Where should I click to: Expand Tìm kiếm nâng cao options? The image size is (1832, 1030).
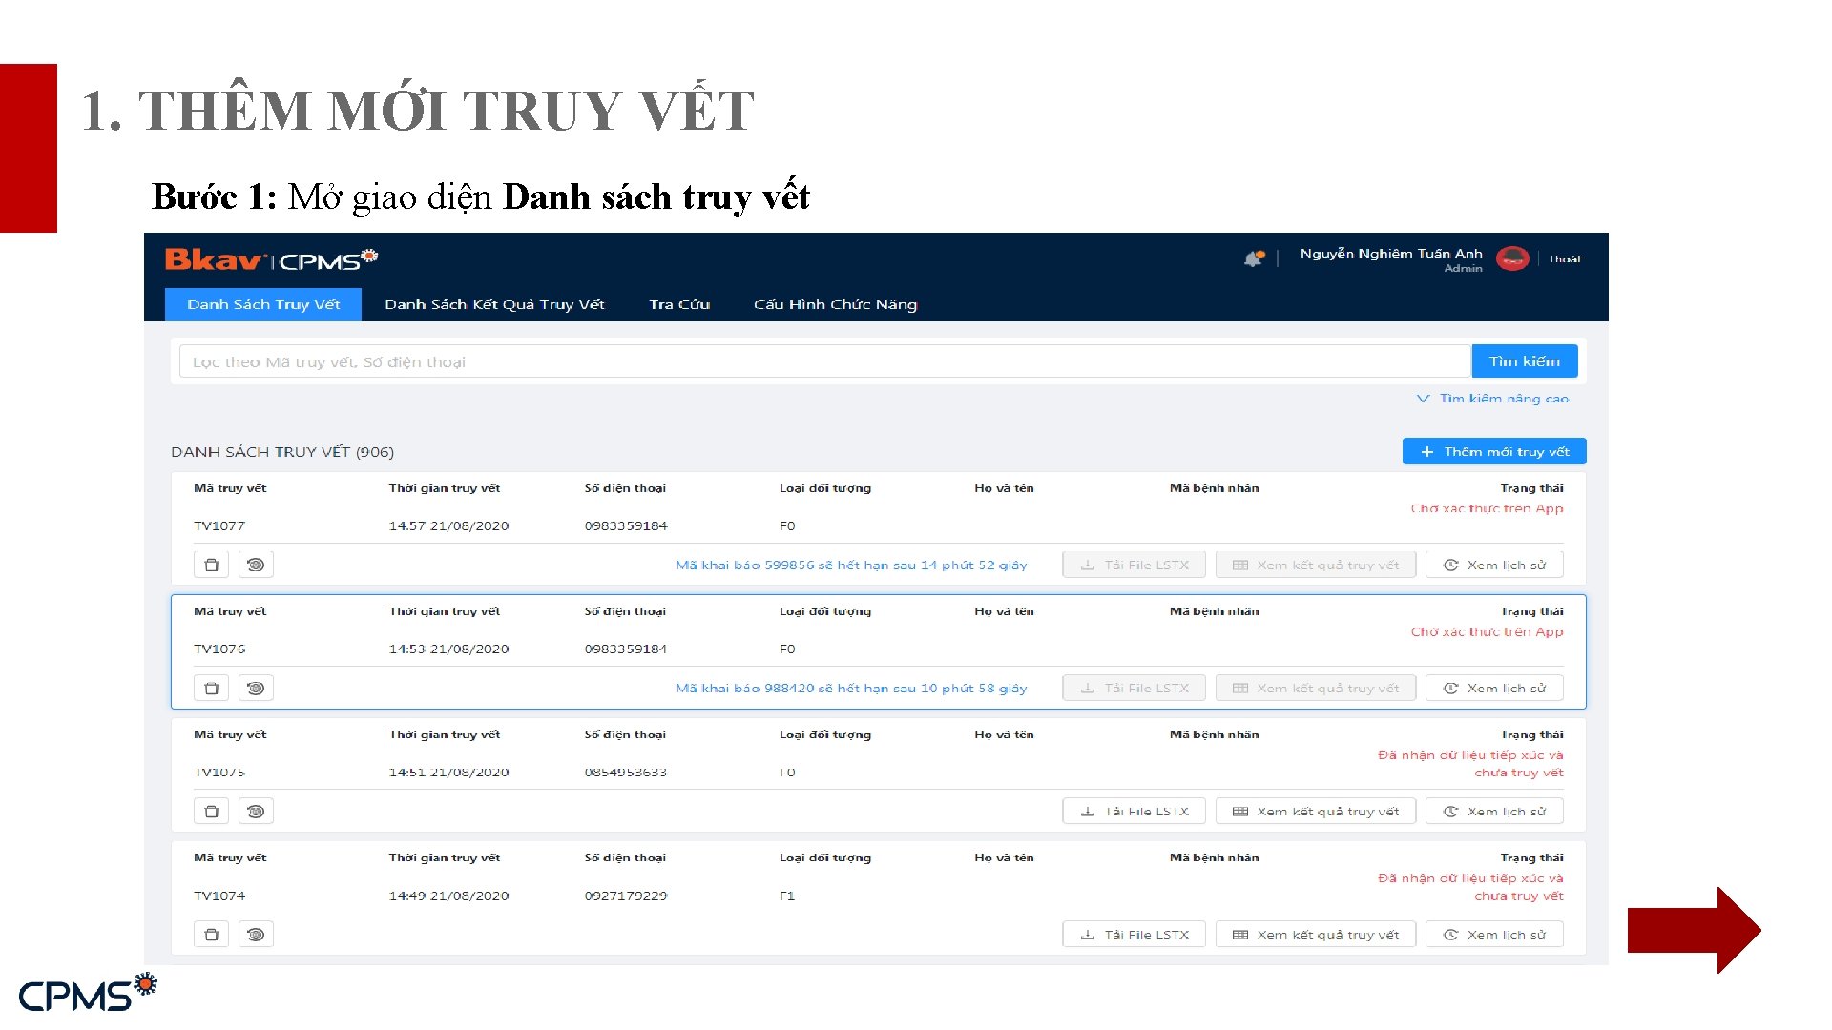point(1493,399)
